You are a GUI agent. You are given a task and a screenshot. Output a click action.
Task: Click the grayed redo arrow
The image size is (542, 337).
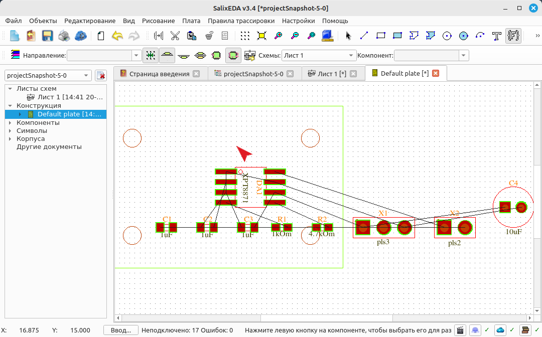(x=134, y=36)
